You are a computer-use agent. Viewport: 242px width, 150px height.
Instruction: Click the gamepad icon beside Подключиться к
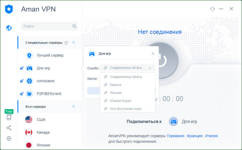[173, 122]
